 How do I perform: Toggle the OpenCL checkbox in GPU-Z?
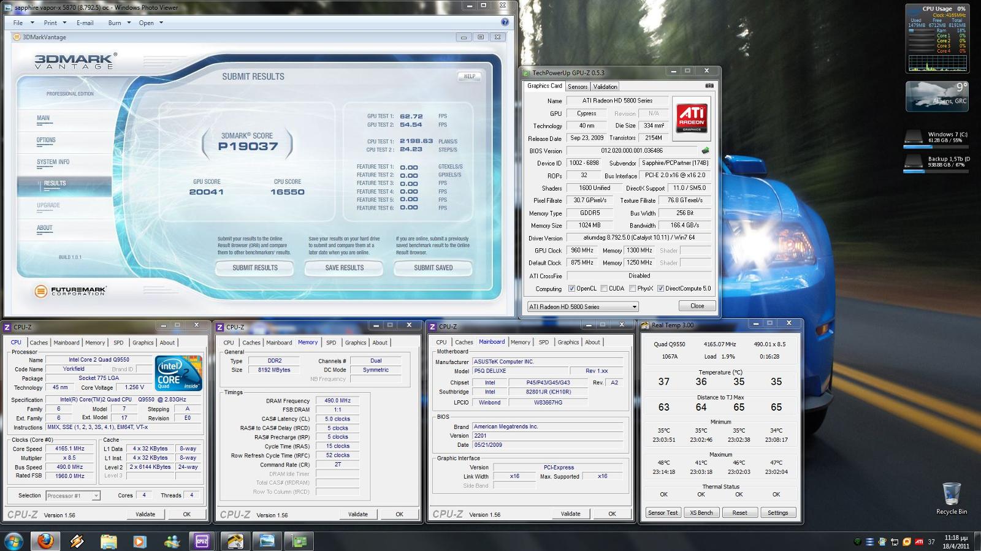click(571, 289)
